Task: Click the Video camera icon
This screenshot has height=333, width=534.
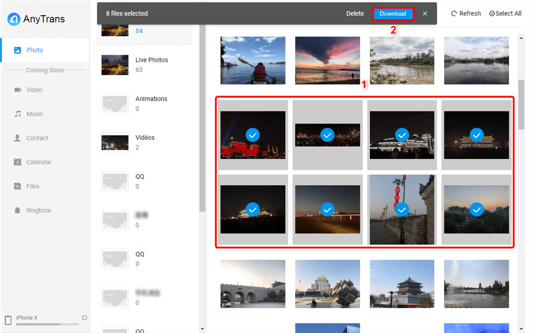Action: tap(17, 90)
